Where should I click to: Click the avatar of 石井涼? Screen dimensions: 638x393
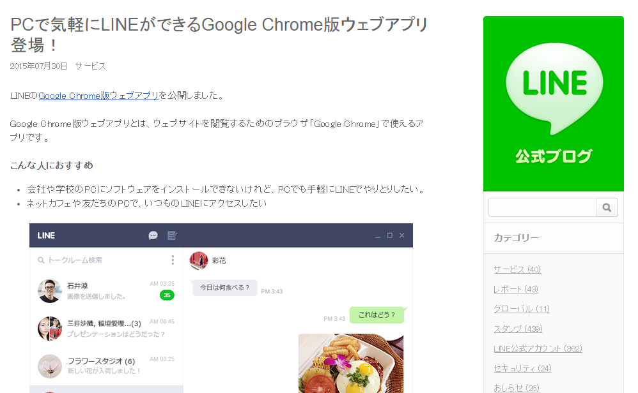(50, 291)
